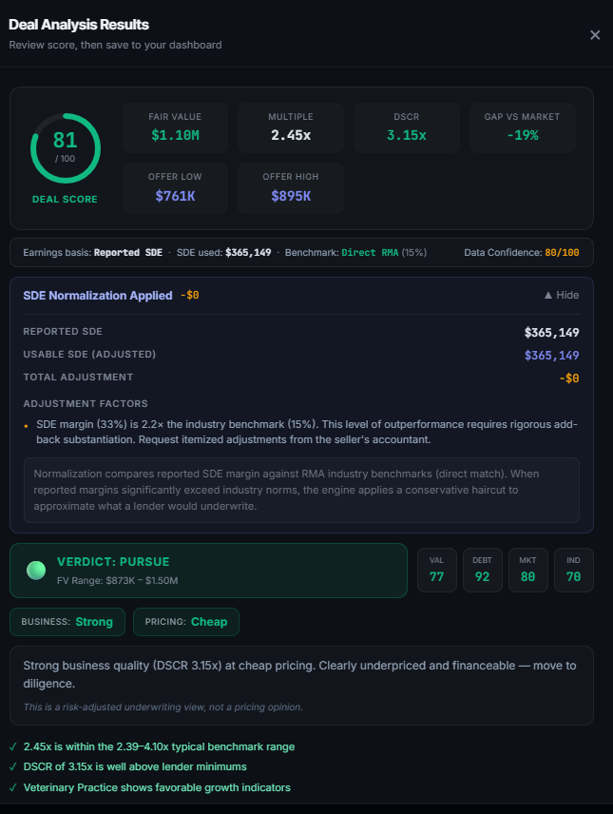Click the Verdict: Pursue banner
The height and width of the screenshot is (814, 613).
tap(208, 570)
